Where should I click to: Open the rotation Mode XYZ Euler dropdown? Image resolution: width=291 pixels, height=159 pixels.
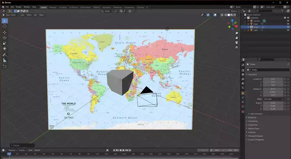tap(273, 99)
